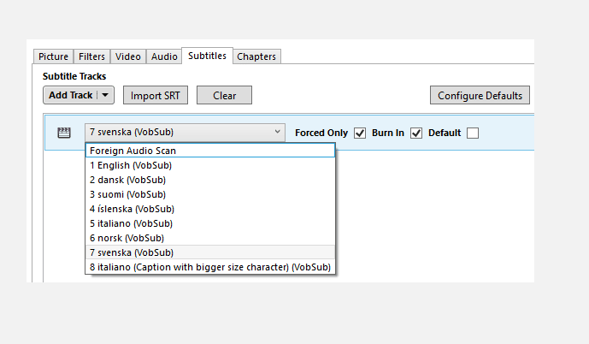Screen dimensions: 589x344
Task: Go to the Video tab
Action: click(x=128, y=56)
